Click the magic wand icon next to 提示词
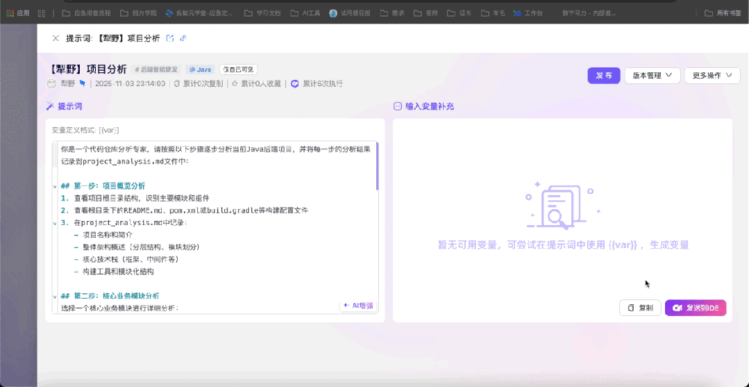The image size is (749, 387). [x=50, y=106]
